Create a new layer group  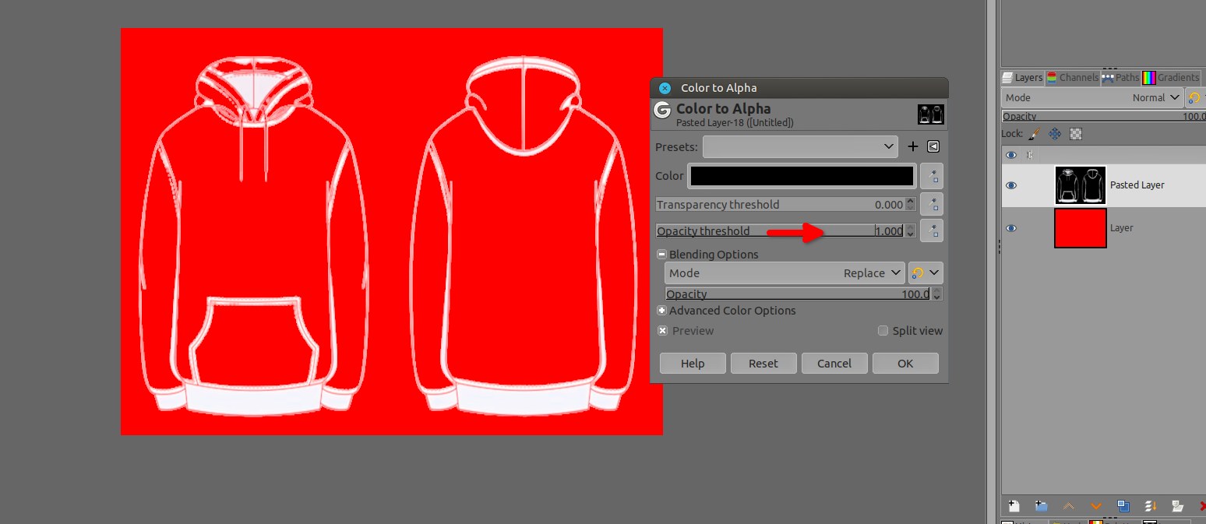(x=1041, y=506)
